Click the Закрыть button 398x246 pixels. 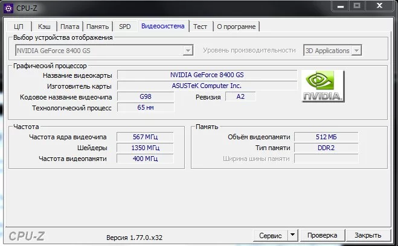point(368,235)
